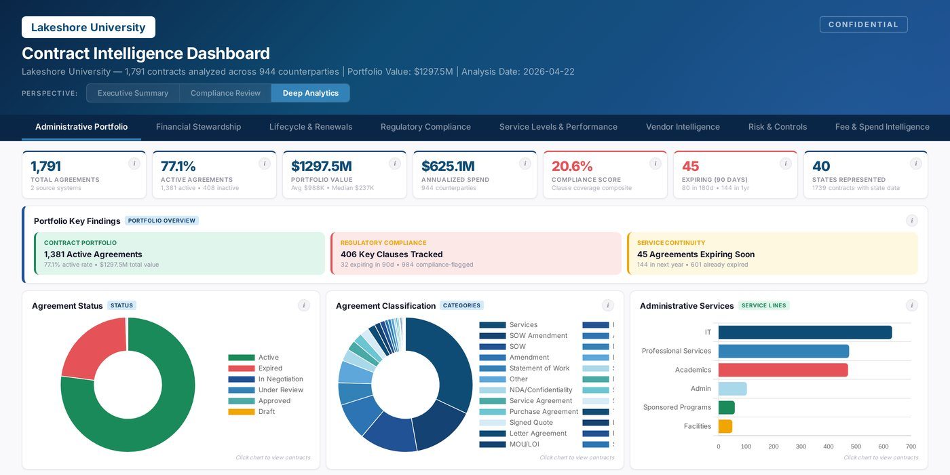Screen dimensions: 950x475
Task: Open info icon on Compliance Score card
Action: (655, 164)
